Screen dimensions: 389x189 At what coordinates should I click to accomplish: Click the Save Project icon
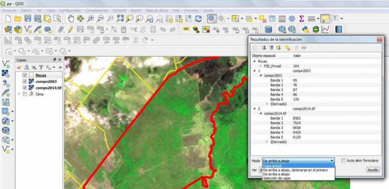point(28,19)
